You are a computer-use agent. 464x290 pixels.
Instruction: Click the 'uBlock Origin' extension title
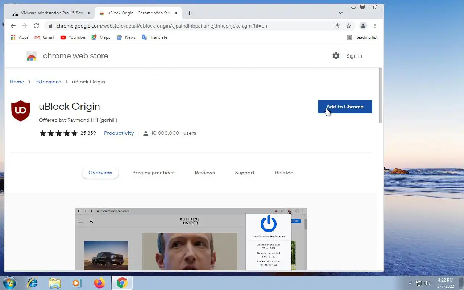point(69,107)
